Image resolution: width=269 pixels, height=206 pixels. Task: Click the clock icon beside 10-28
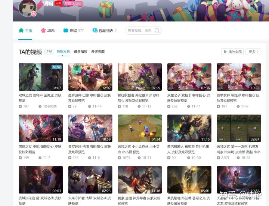[238, 158]
